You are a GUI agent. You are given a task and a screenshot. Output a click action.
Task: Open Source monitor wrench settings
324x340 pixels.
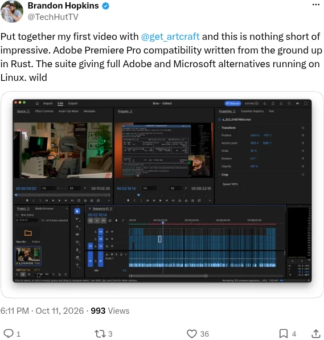pos(85,188)
